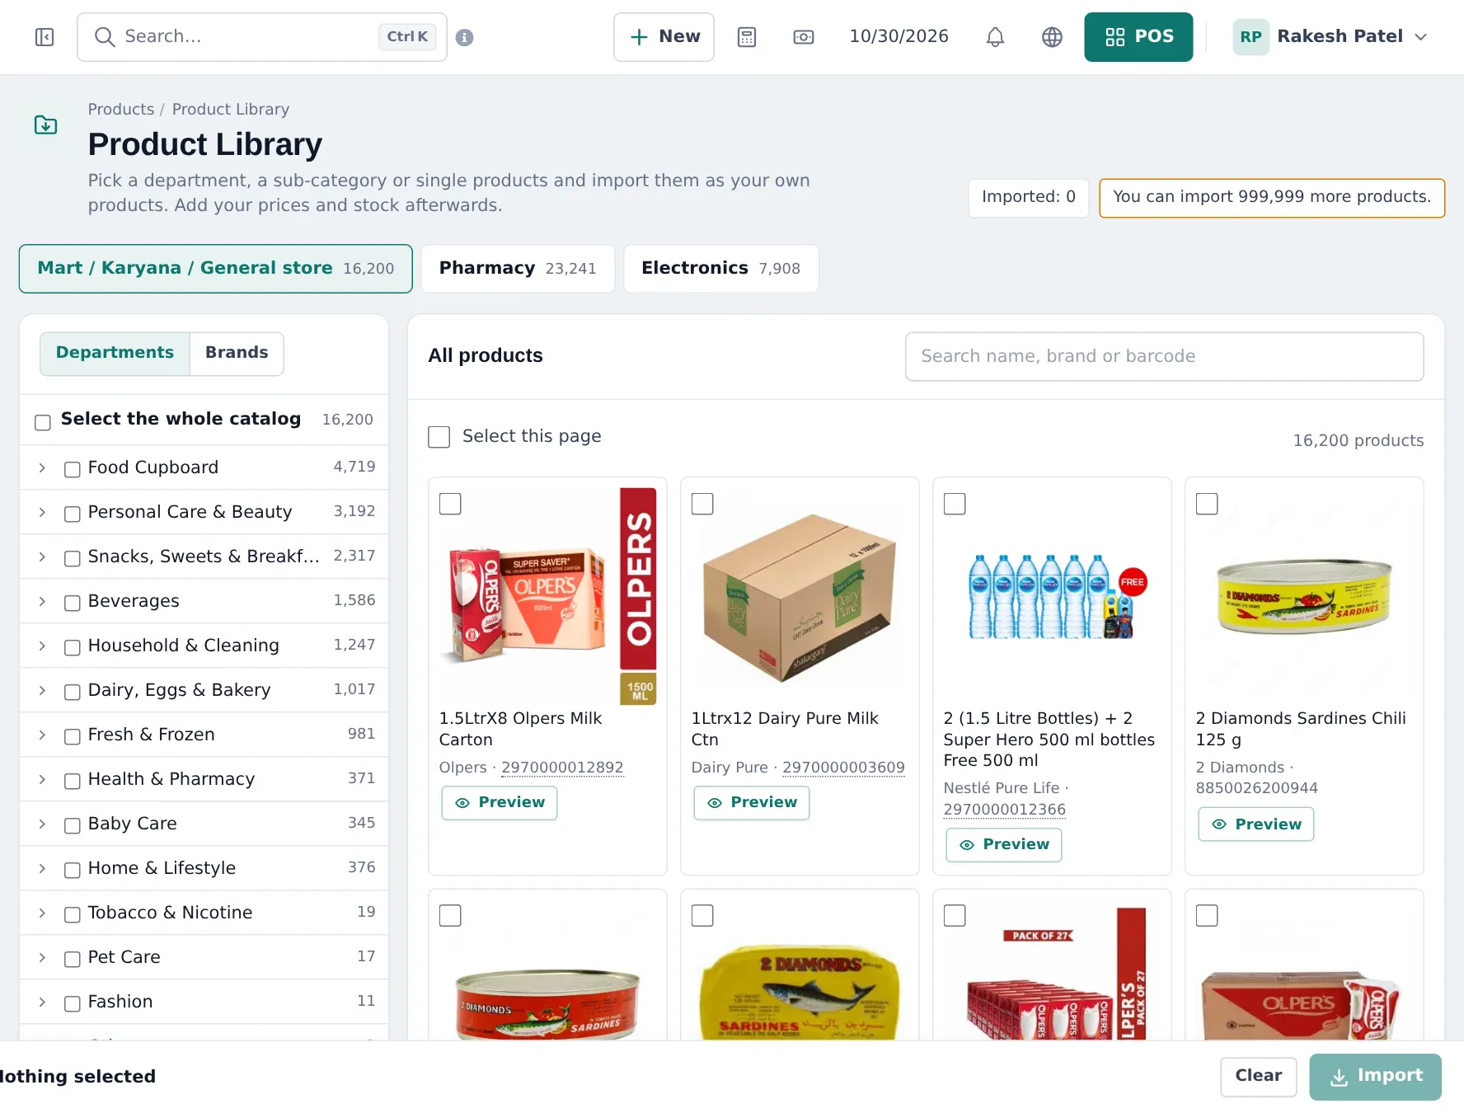
Task: Check the Beverages department box
Action: [x=73, y=603]
